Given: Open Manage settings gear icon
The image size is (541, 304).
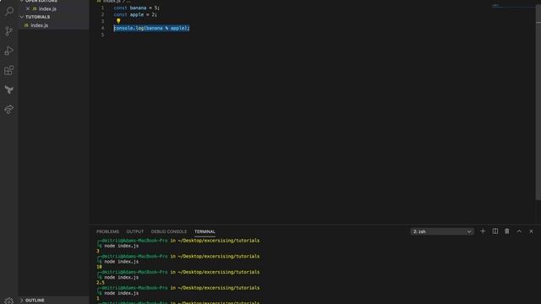Looking at the screenshot, I should tap(9, 301).
